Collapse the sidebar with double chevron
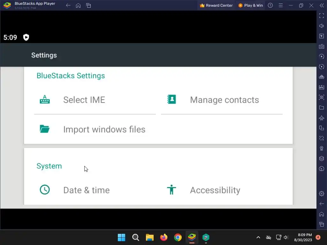Screen dimensions: 327x245 pos(322,5)
